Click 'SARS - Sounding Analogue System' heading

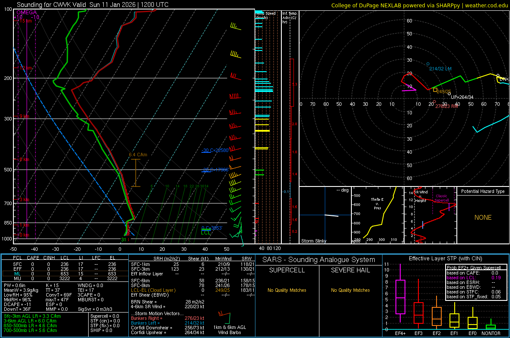[x=319, y=260]
